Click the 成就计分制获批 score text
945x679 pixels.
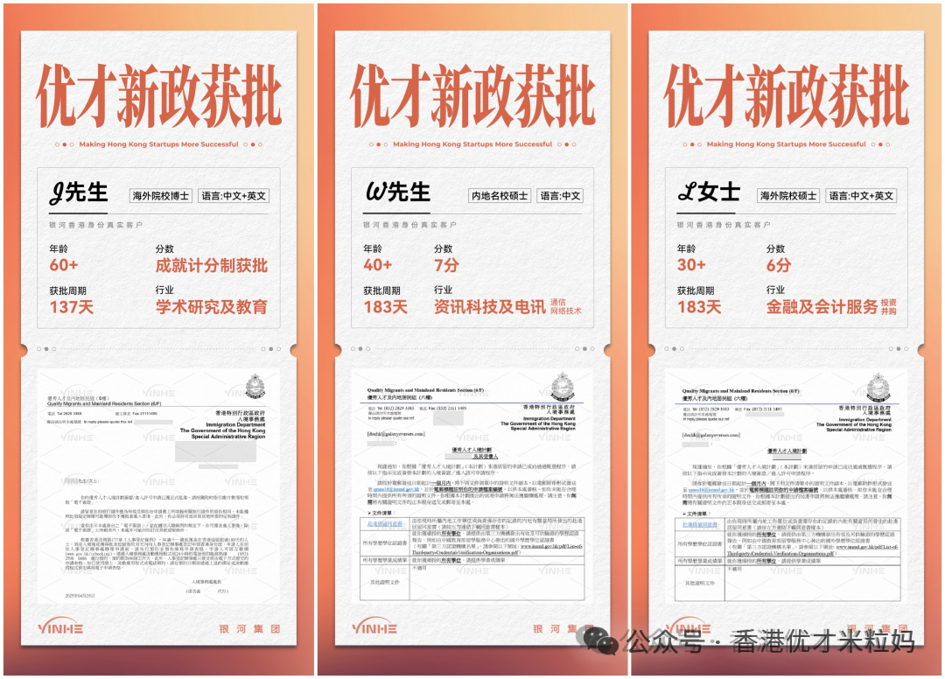pos(211,265)
